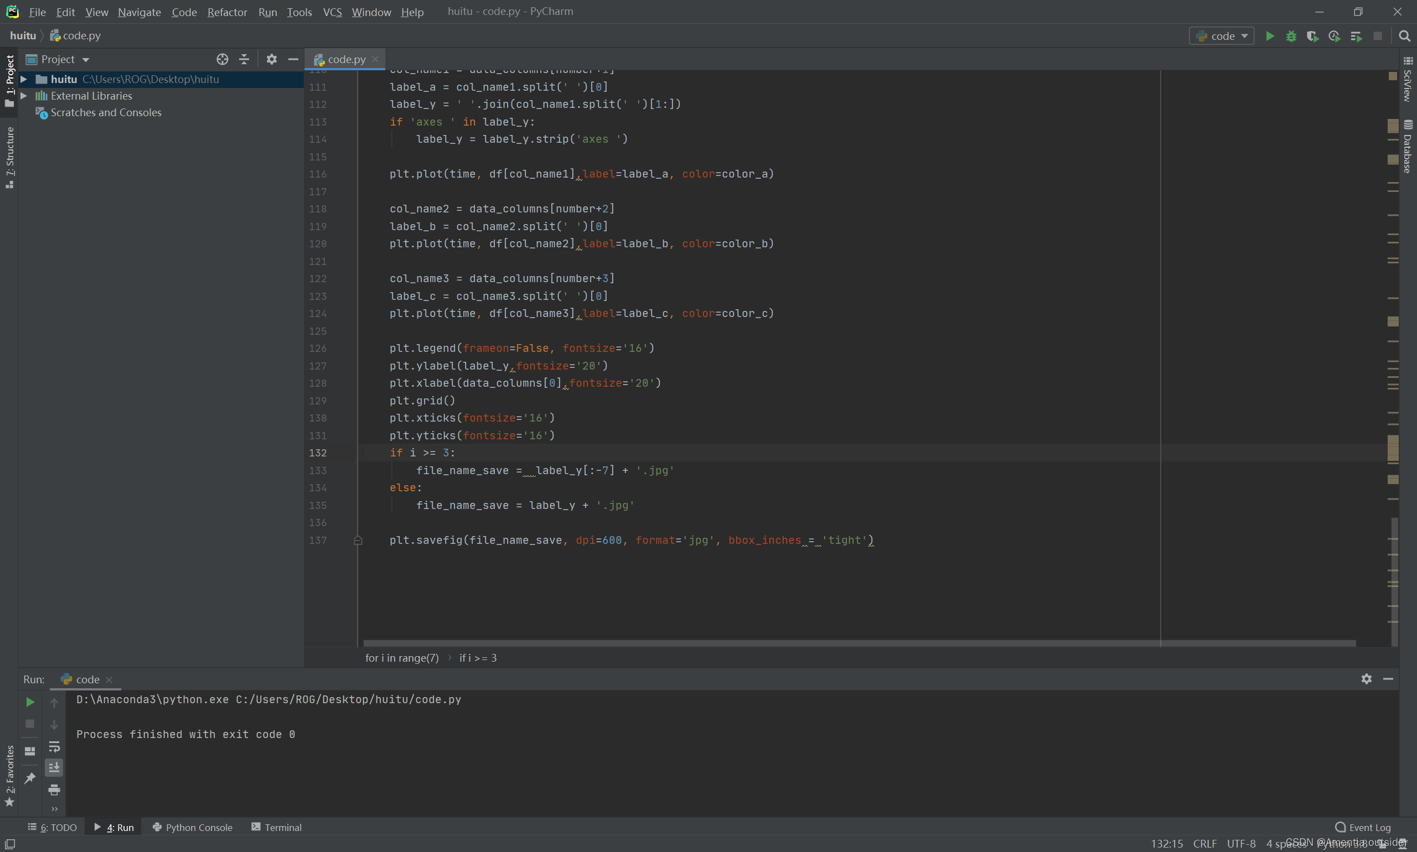Click Run with Coverage icon
The image size is (1417, 852).
1312,36
